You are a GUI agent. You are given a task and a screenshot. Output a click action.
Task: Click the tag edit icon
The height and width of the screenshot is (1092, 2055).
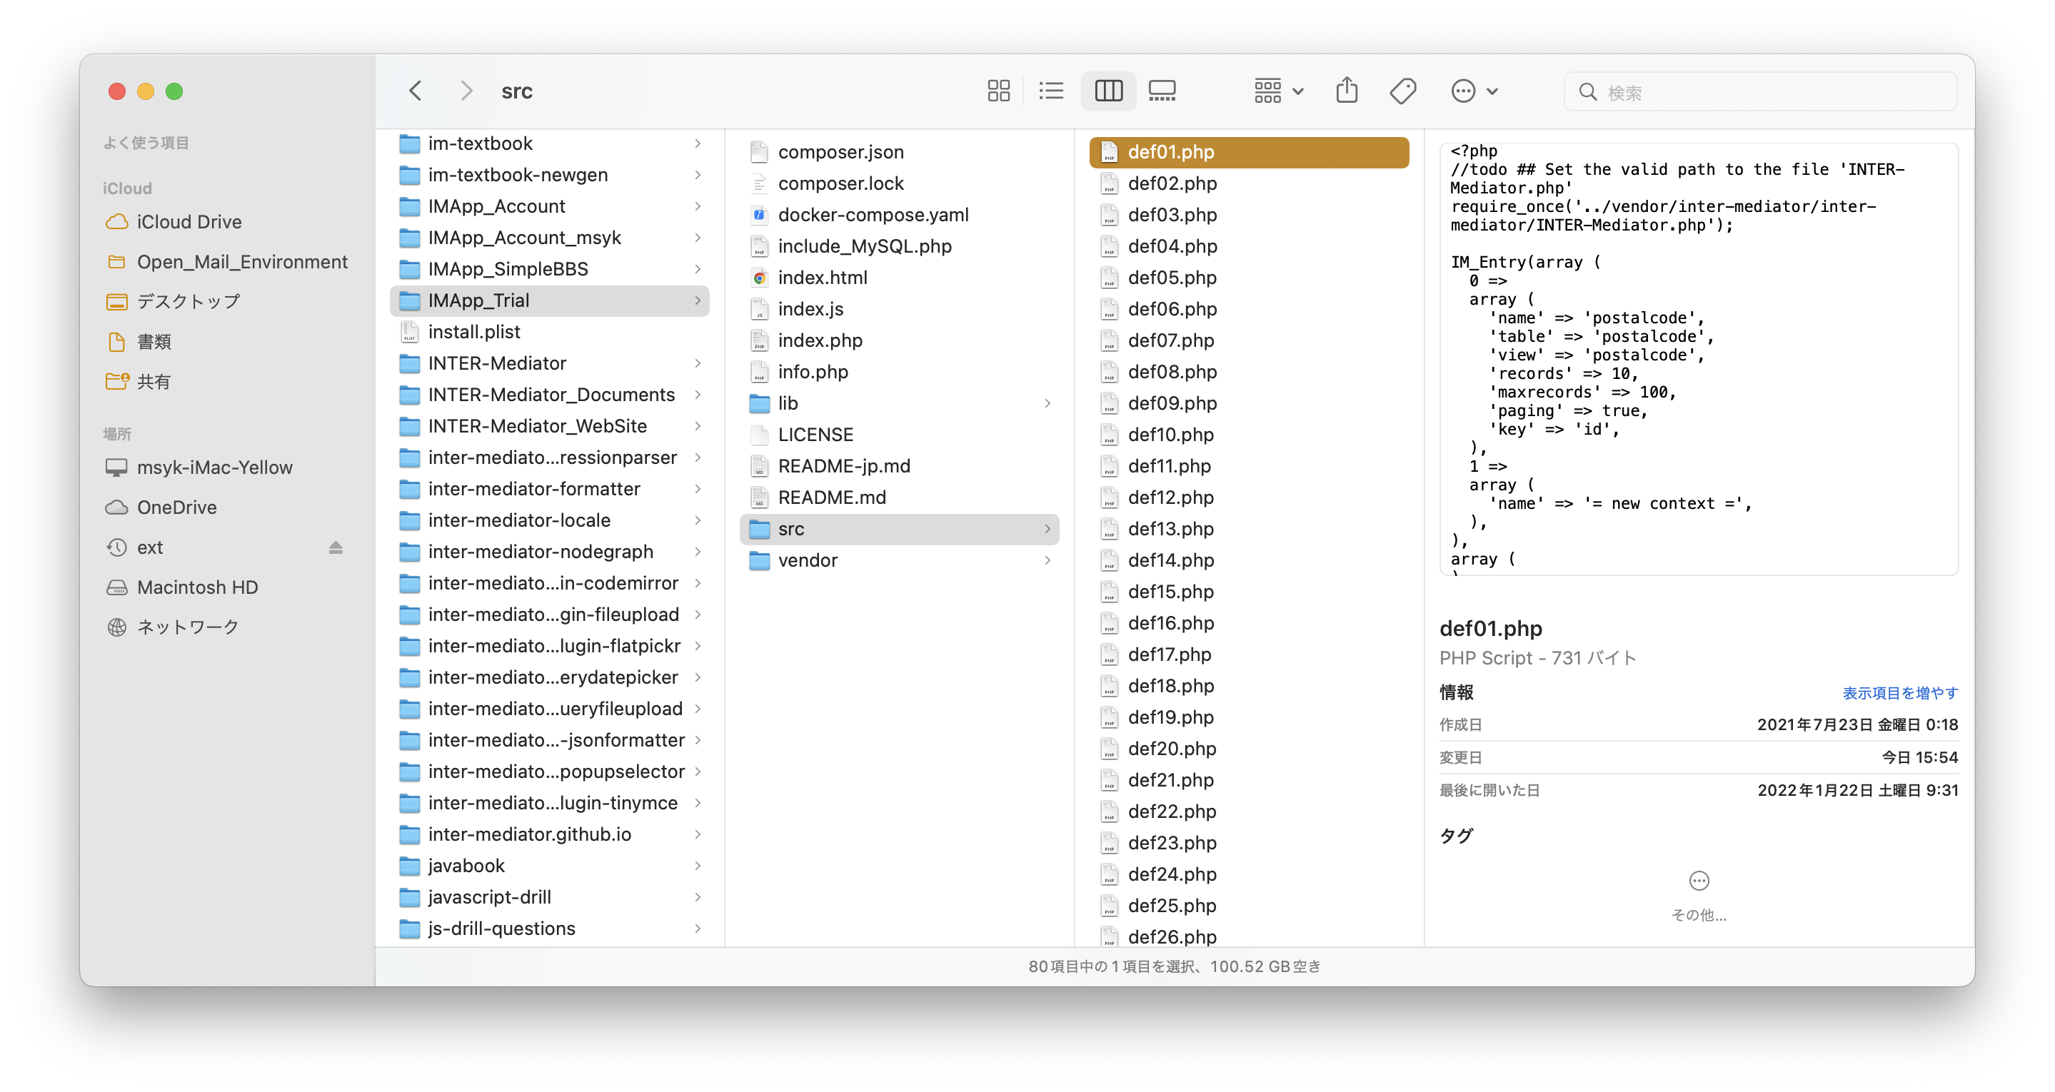(1402, 91)
